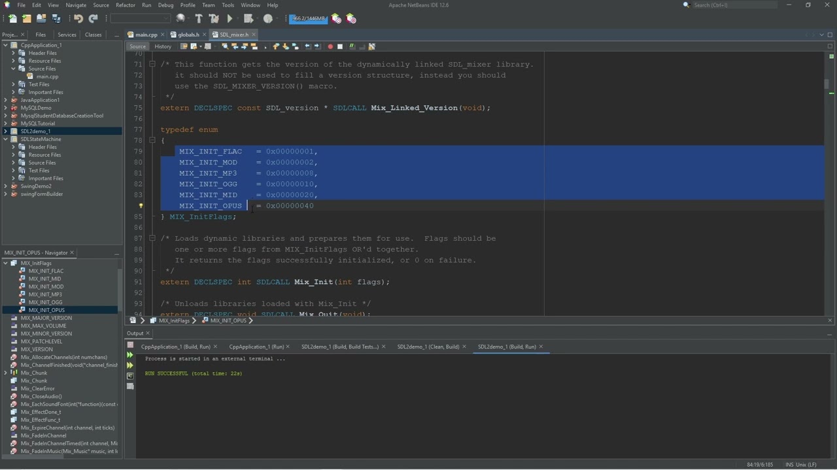Click the editor vertical scrollbar thumb
Screen dimensions: 837x470
click(827, 84)
